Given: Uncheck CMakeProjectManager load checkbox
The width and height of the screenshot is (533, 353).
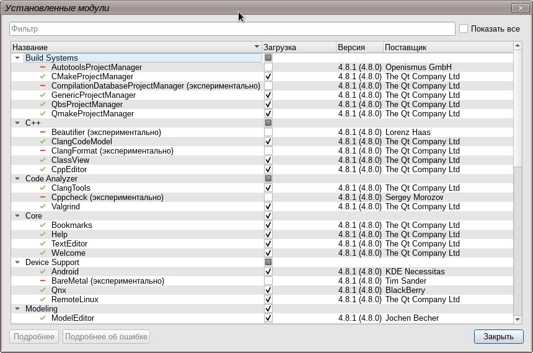Looking at the screenshot, I should coord(268,76).
